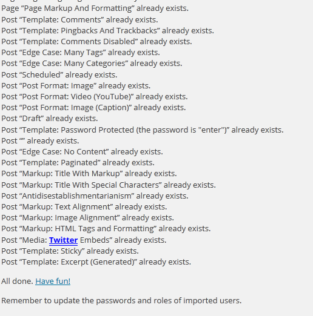
Task: Click the 'Markup: Text Alignment' line
Action: [84, 207]
